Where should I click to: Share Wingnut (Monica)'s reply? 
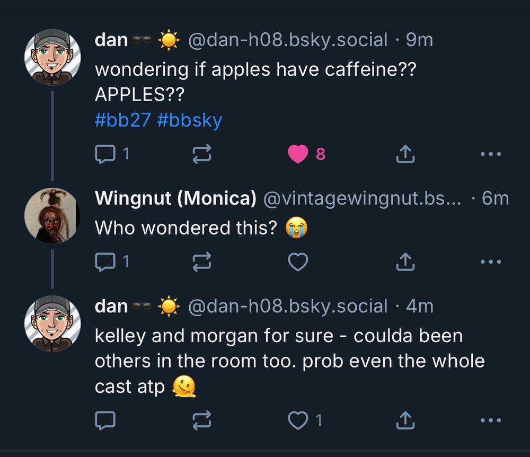click(x=405, y=261)
